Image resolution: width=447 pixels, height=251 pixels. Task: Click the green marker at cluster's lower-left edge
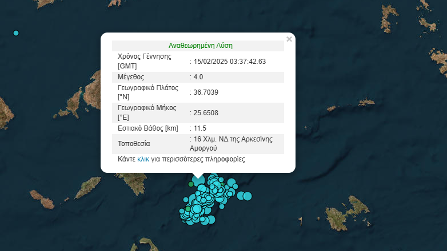[x=187, y=209]
